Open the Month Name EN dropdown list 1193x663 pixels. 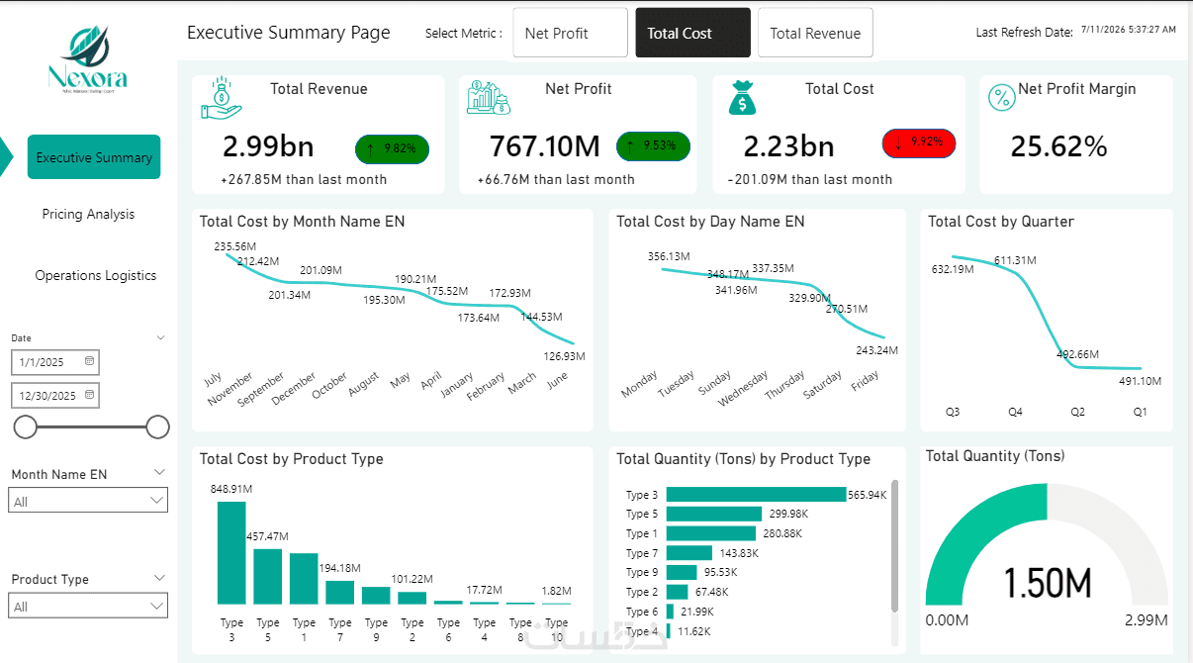88,501
